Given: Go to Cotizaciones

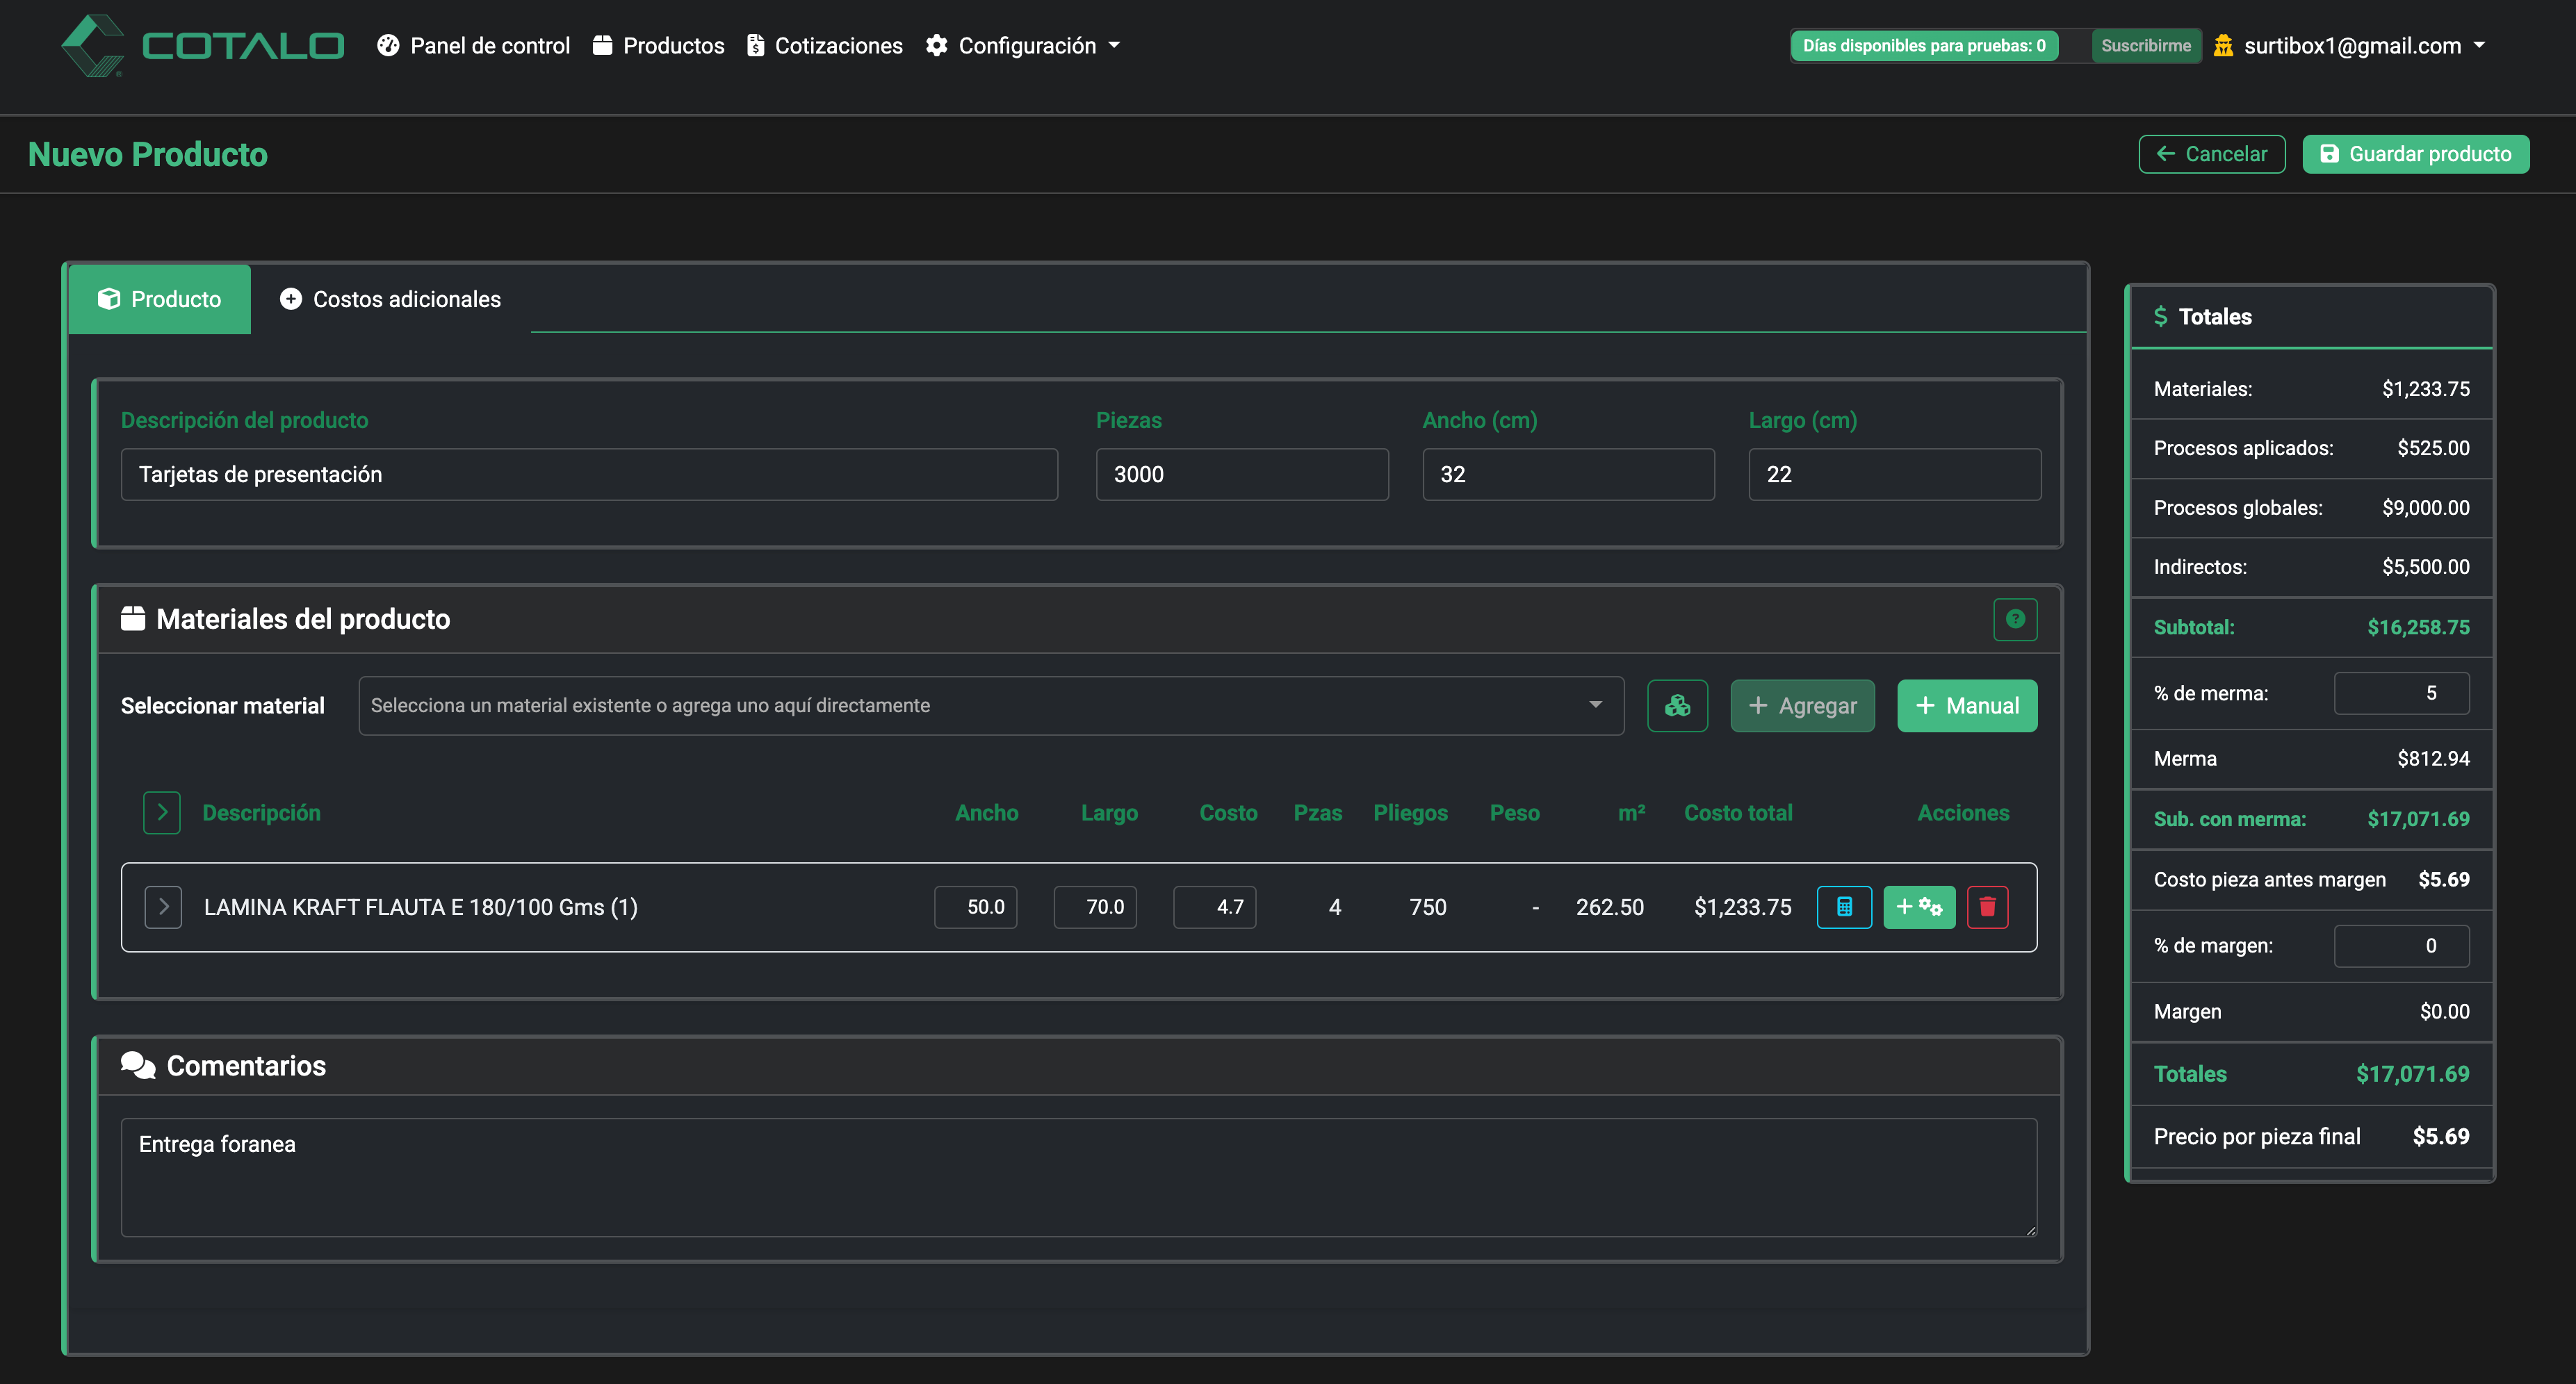Looking at the screenshot, I should (824, 46).
